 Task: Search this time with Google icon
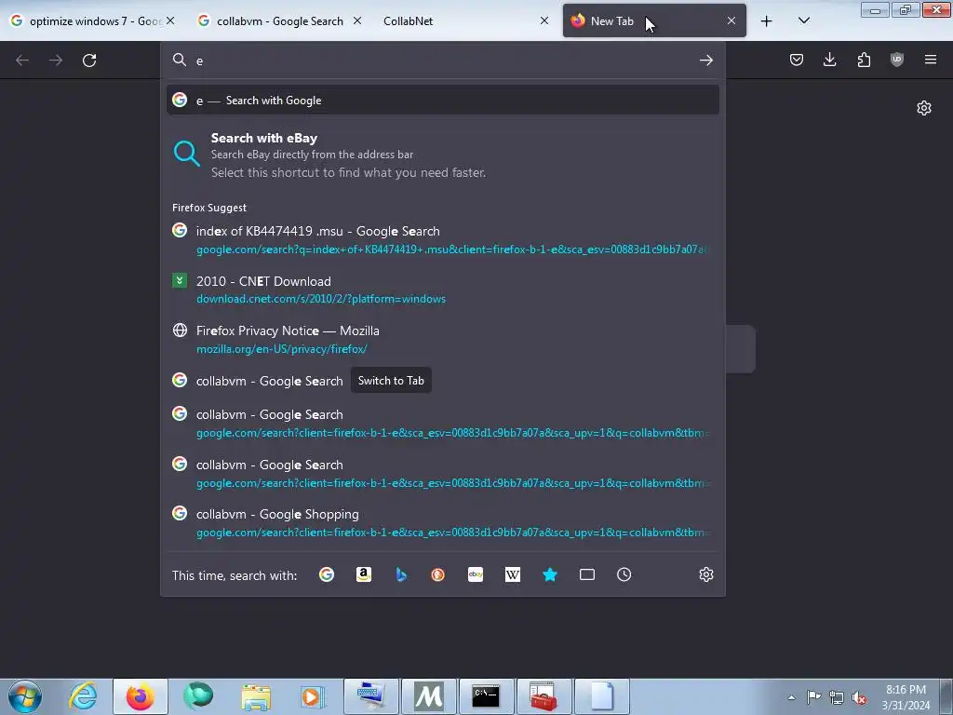[327, 574]
